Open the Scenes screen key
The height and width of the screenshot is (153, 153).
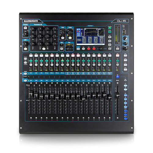point(110,45)
